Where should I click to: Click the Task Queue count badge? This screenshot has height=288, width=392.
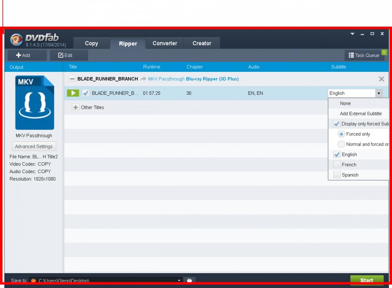point(384,52)
